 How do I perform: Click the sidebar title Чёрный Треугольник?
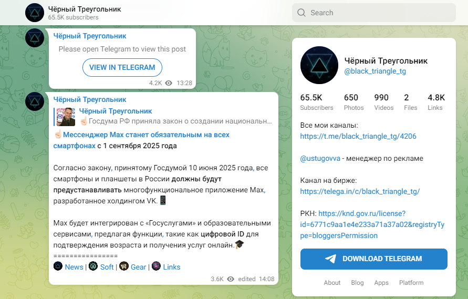(386, 60)
